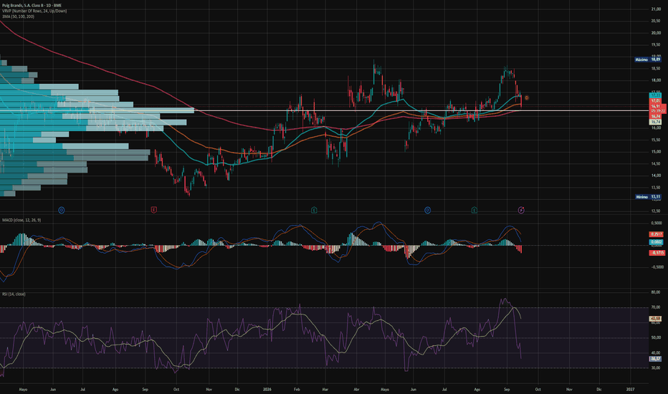668x394 pixels.
Task: Click the white horizontal price line
Action: [x=324, y=110]
